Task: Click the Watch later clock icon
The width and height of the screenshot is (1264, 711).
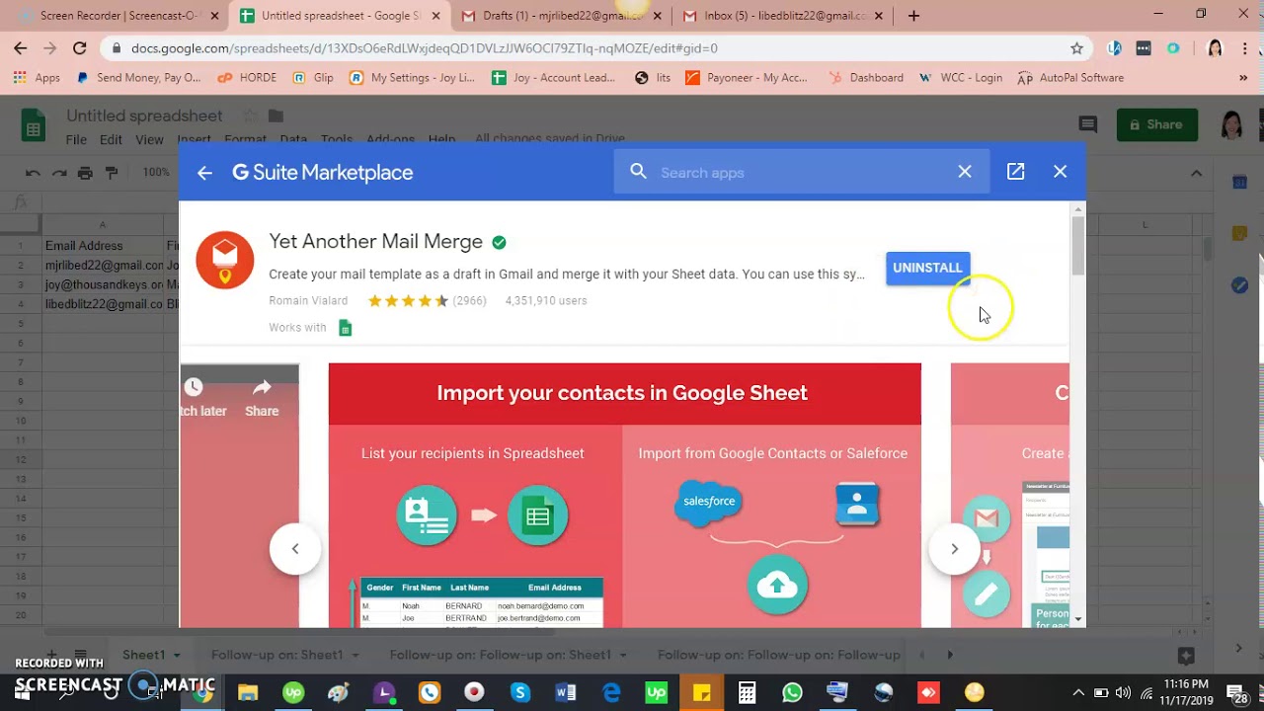Action: coord(195,387)
